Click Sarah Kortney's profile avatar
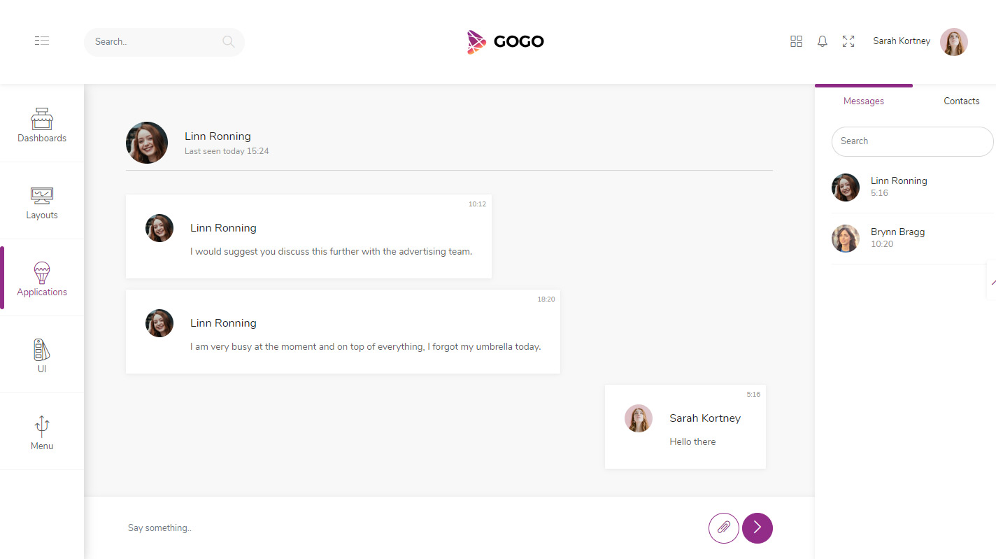 tap(955, 41)
